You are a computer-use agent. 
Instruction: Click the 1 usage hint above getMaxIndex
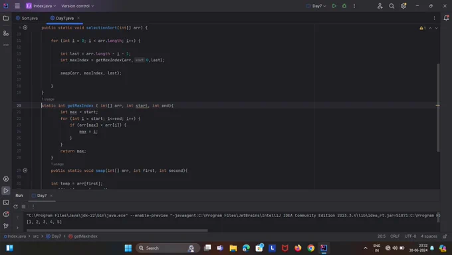coord(48,99)
